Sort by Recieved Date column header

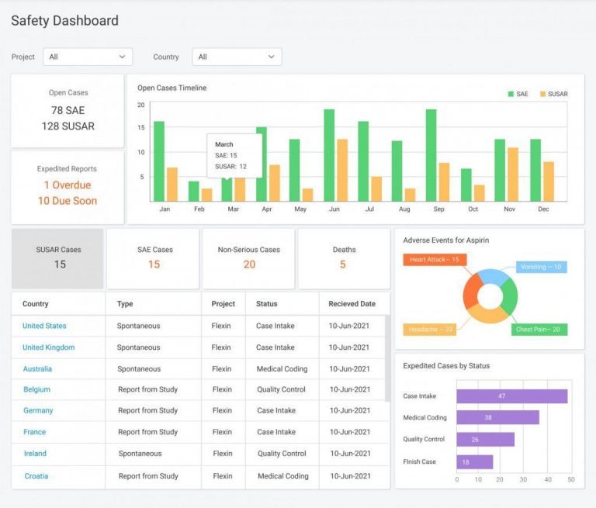click(x=352, y=304)
